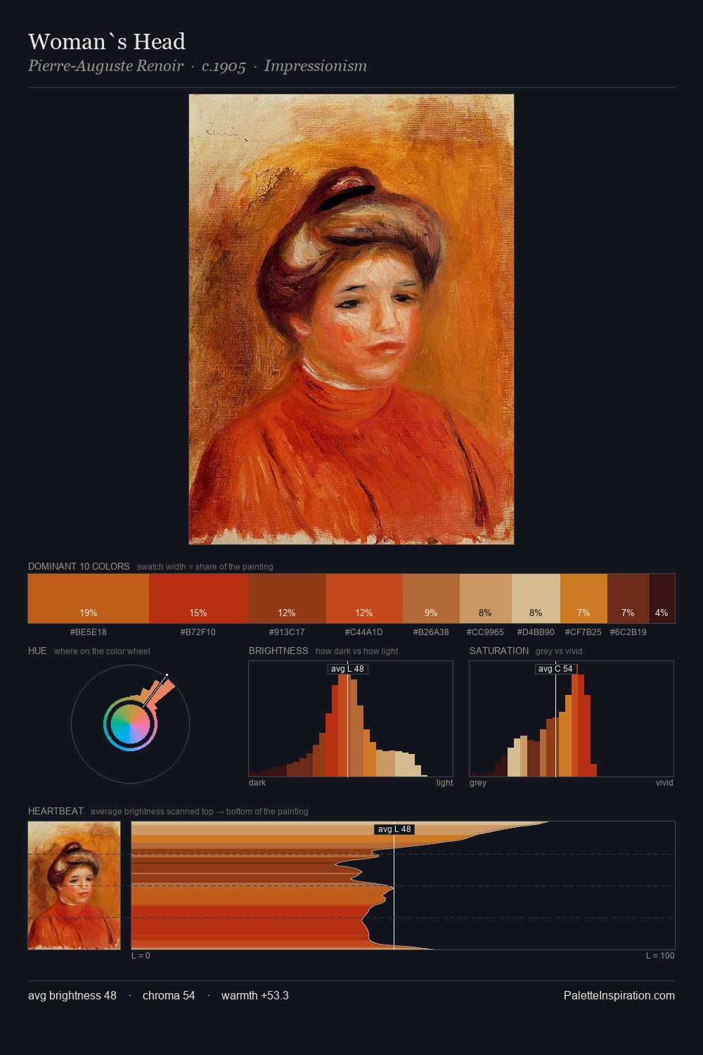Click hex code '#C44A1D' label

364,632
